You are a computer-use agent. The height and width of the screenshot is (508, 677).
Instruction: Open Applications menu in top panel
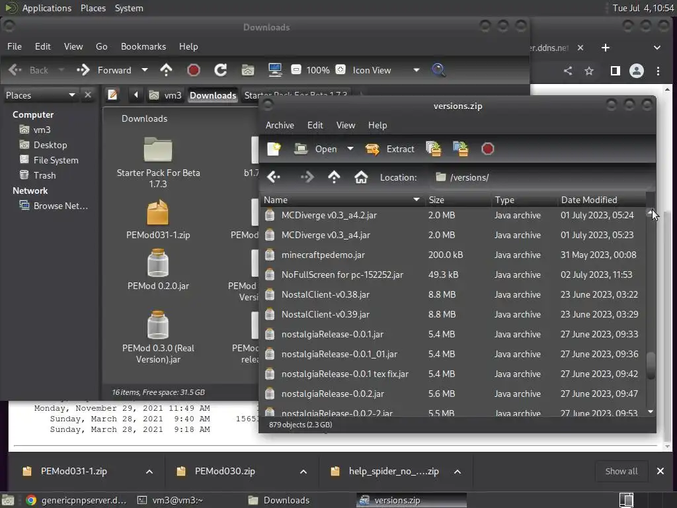46,8
